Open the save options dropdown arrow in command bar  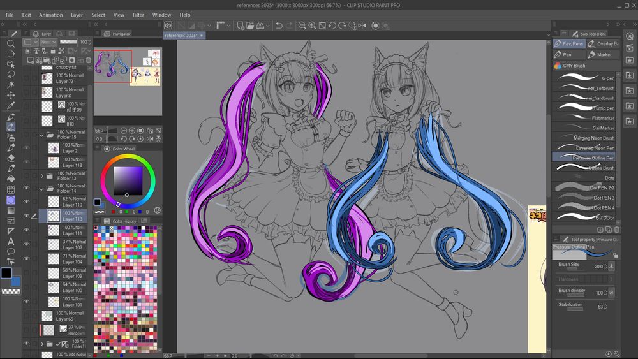click(x=268, y=26)
